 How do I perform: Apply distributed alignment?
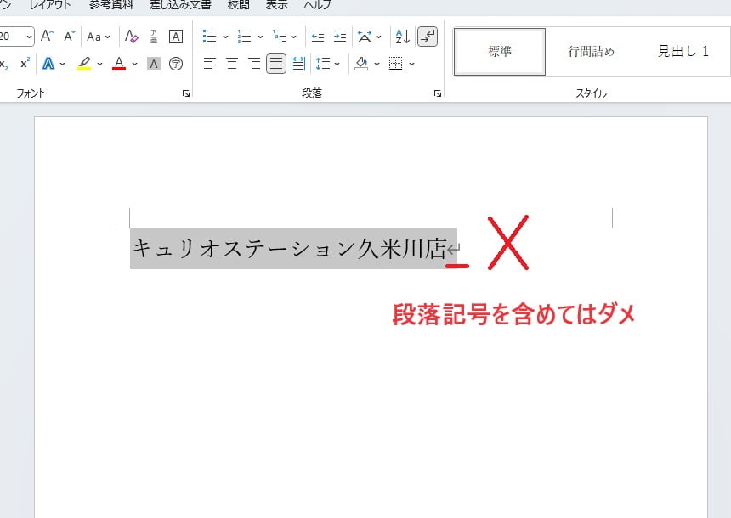click(x=298, y=64)
